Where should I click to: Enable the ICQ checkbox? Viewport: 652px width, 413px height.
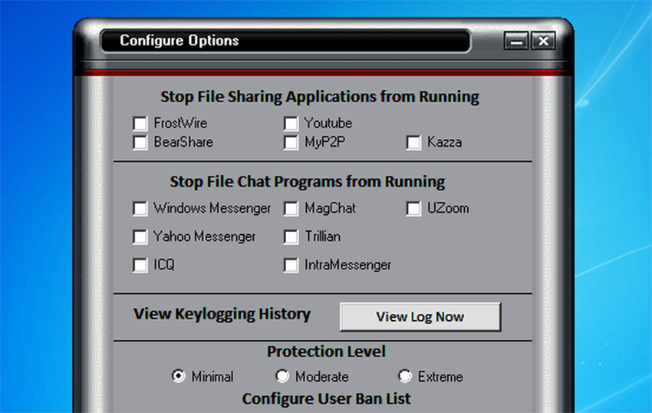pyautogui.click(x=140, y=265)
